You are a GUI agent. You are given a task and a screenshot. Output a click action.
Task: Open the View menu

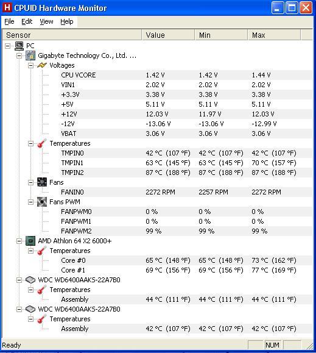[x=46, y=21]
